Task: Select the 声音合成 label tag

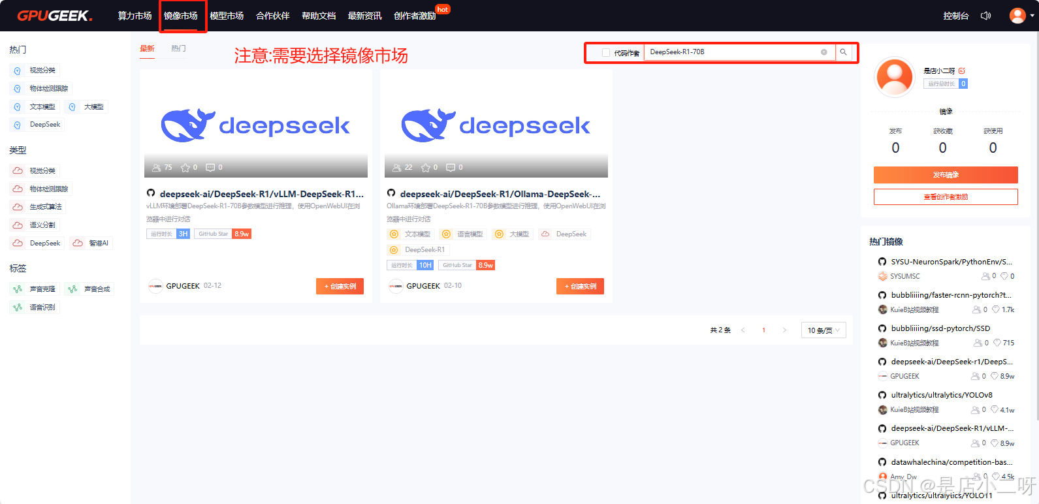Action: tap(90, 289)
